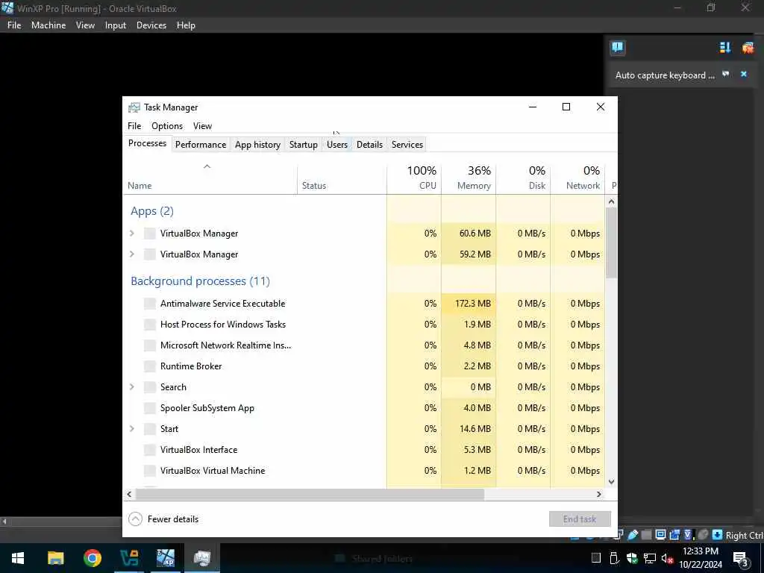
Task: Sort processes by the Network column header
Action: tap(578, 178)
